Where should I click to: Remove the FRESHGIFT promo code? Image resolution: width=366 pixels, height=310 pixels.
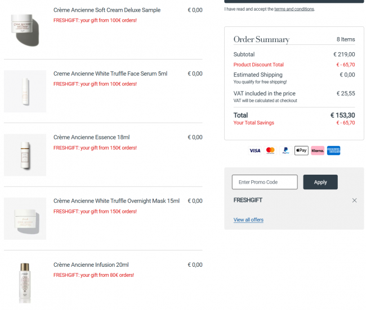click(354, 200)
